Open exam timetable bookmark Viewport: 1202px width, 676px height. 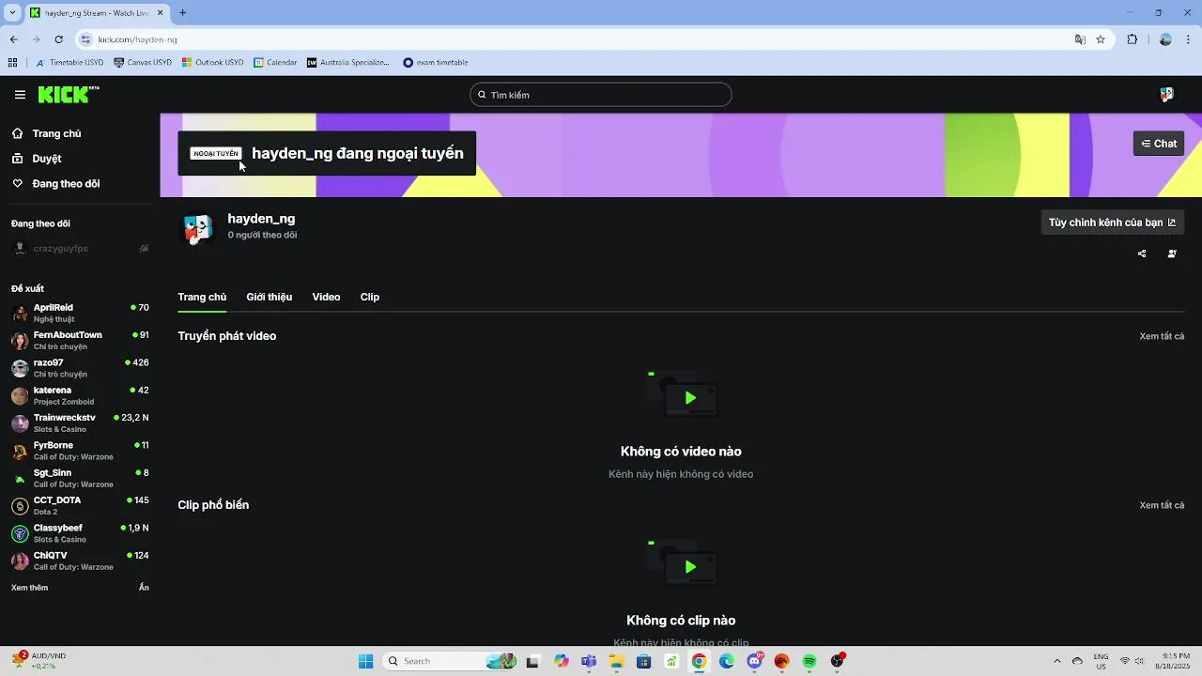tap(436, 63)
